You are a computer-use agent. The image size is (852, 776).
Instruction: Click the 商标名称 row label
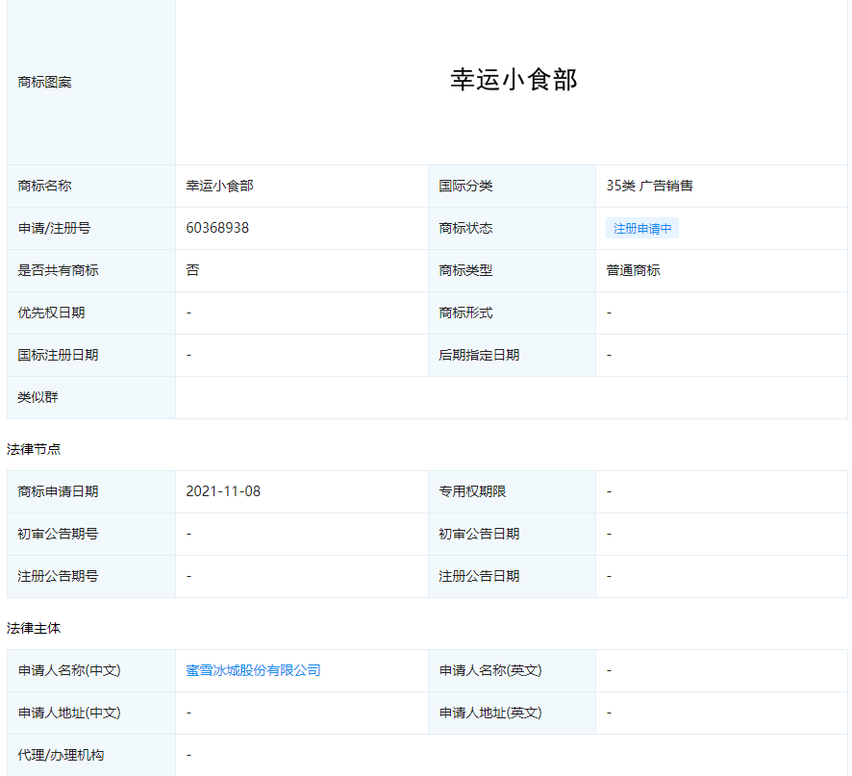click(x=39, y=186)
